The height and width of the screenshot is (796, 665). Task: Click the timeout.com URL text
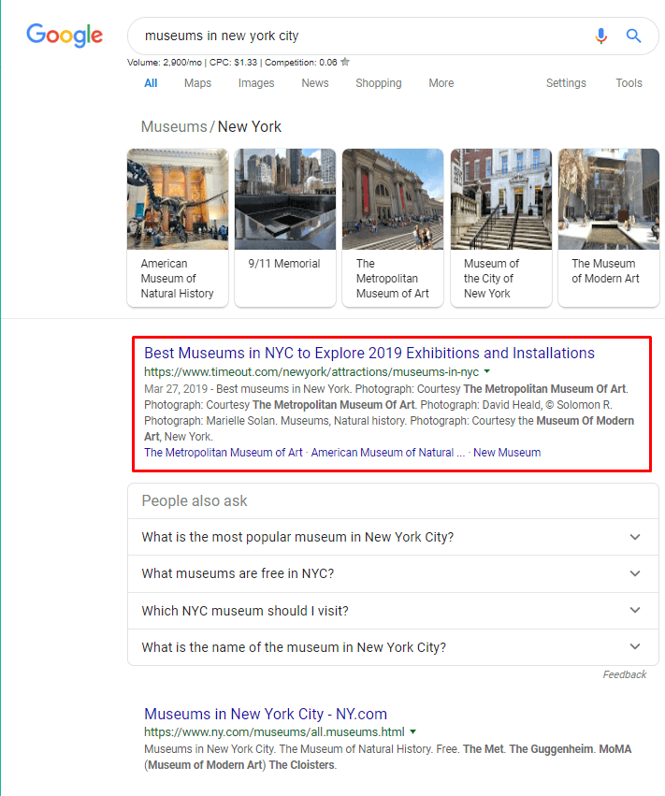[x=311, y=372]
